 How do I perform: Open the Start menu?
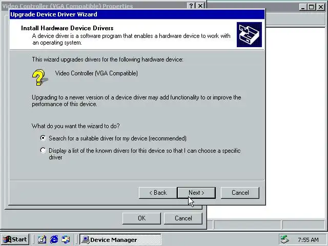tap(15, 239)
